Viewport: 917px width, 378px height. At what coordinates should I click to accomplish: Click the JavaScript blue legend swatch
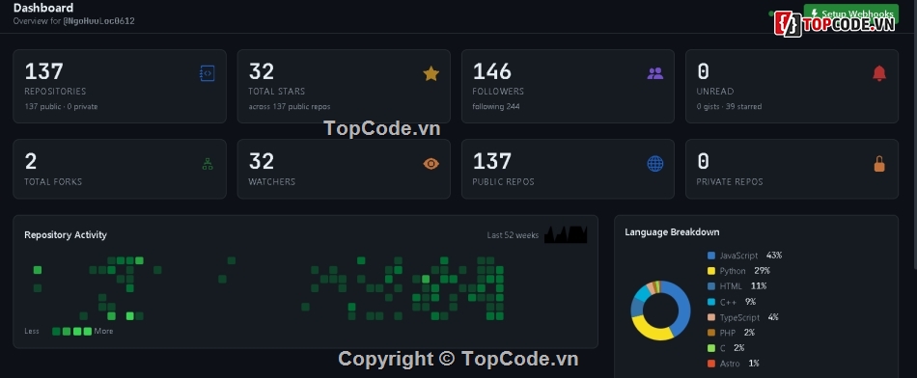click(x=711, y=256)
